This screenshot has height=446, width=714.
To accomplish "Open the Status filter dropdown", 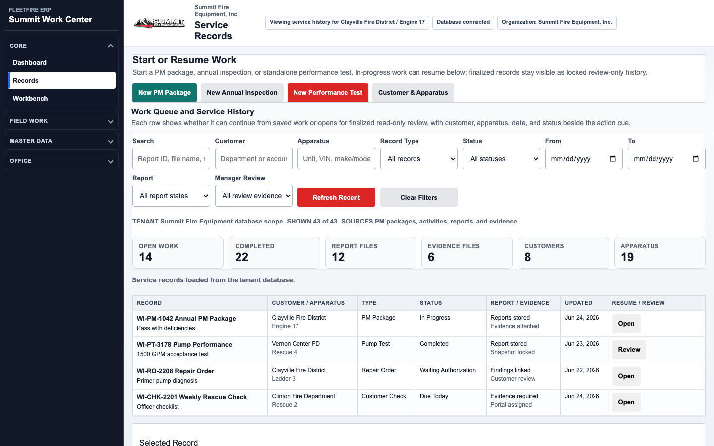I will coord(501,159).
